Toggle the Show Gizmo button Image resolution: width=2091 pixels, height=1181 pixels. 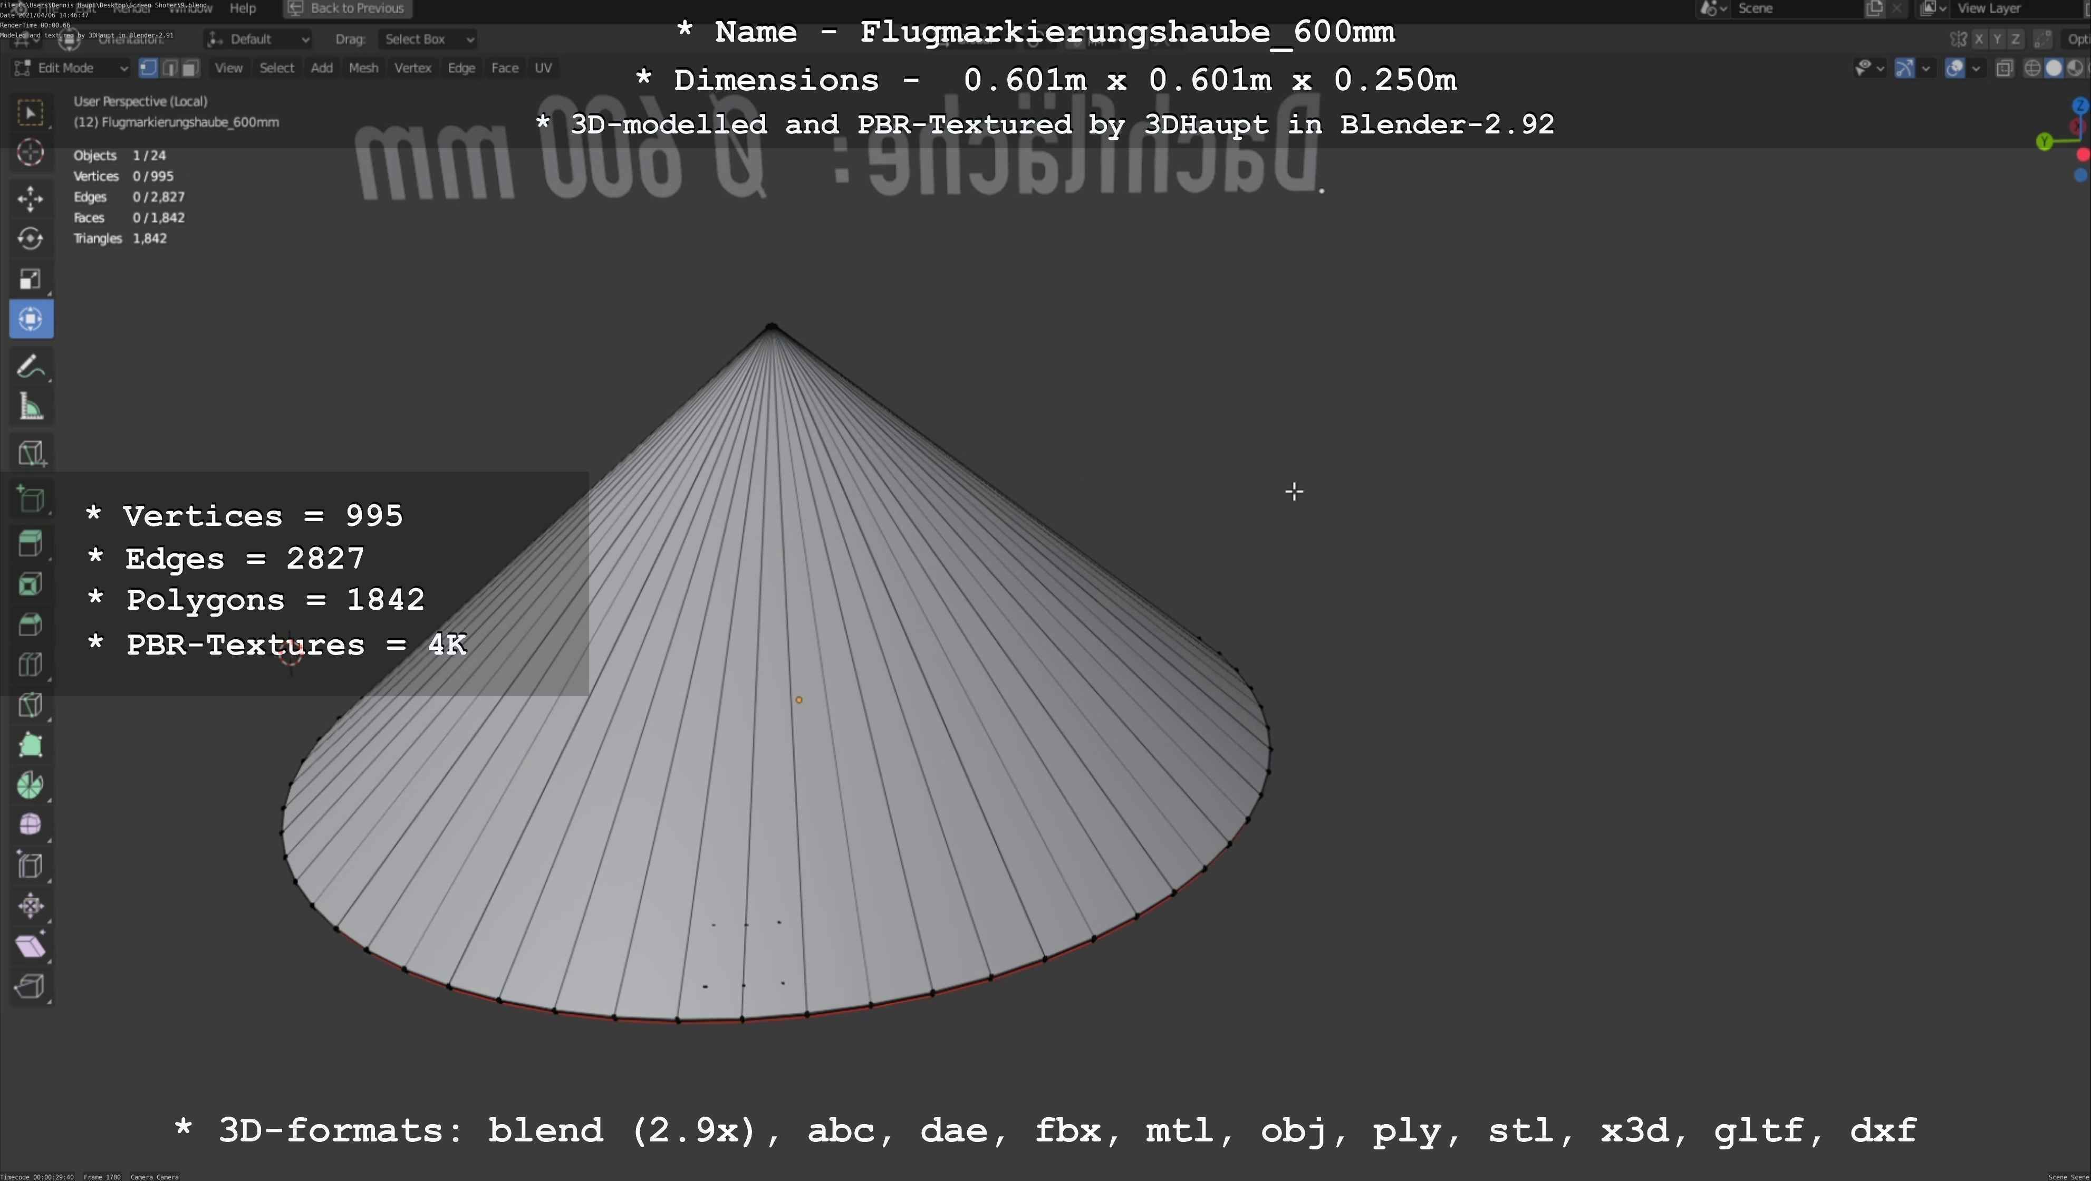[1904, 68]
